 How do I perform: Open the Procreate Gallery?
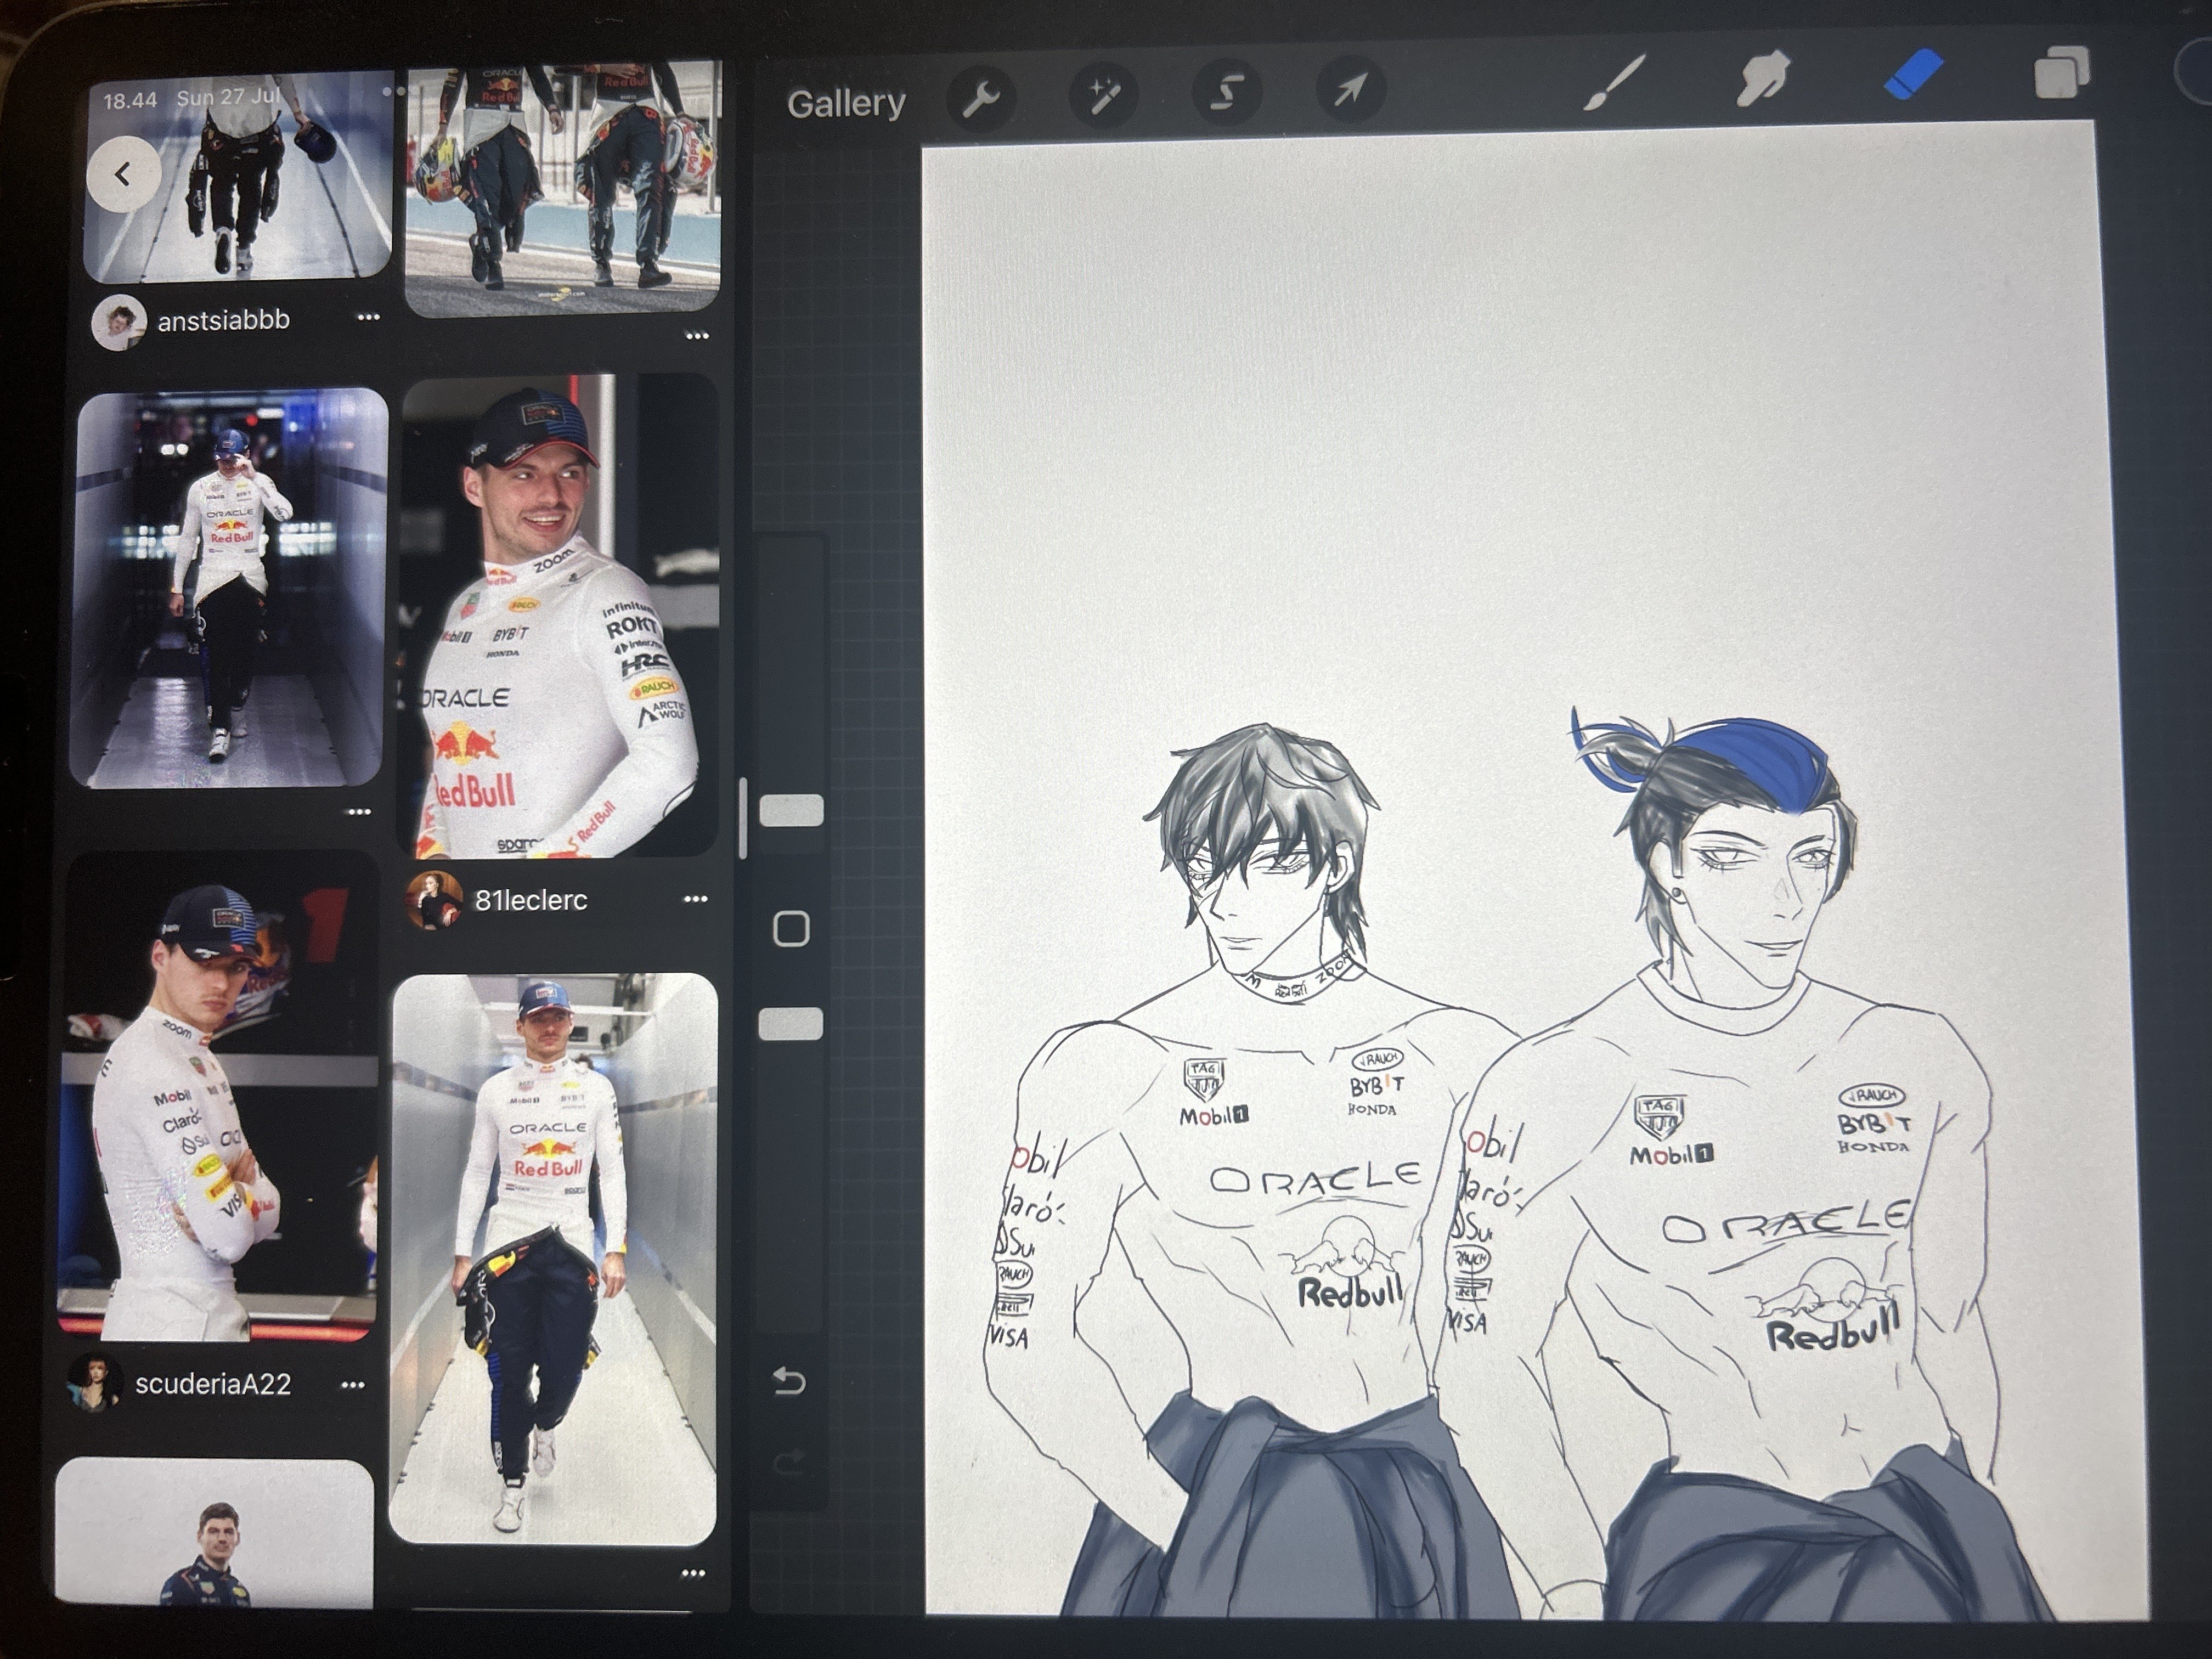846,103
